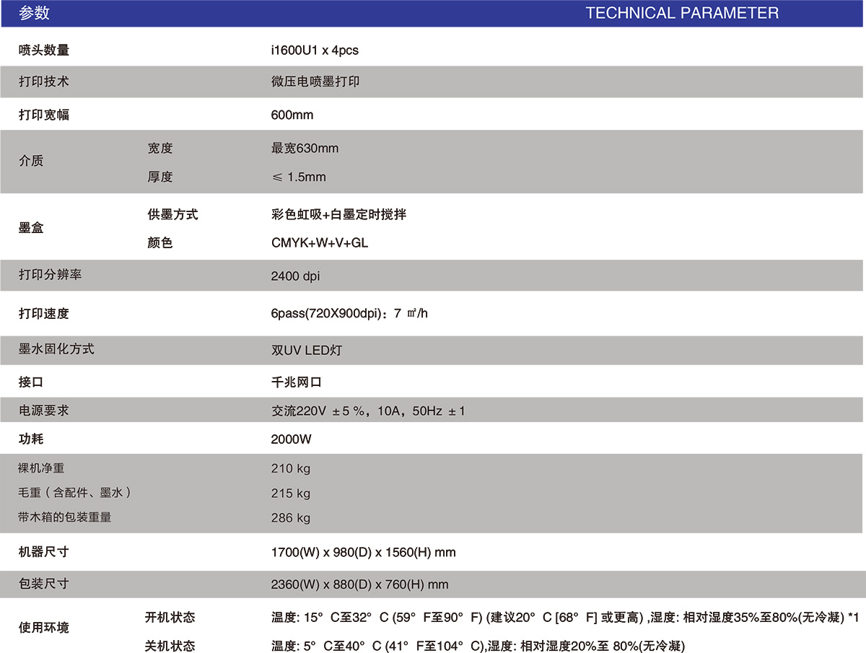866x653 pixels.
Task: Click the 关机状态 sub-label
Action: (x=170, y=646)
